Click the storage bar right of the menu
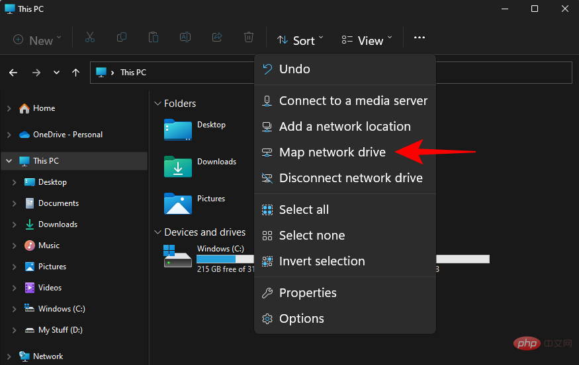Screen dimensions: 579x365 click(463, 259)
